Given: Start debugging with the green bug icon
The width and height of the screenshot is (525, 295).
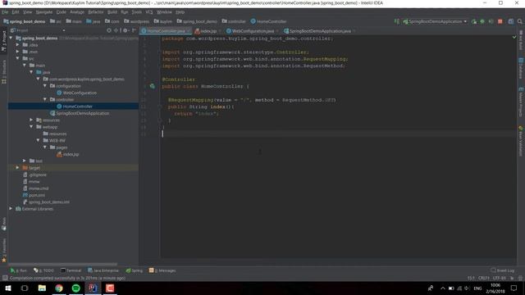Looking at the screenshot, I should coord(482,21).
